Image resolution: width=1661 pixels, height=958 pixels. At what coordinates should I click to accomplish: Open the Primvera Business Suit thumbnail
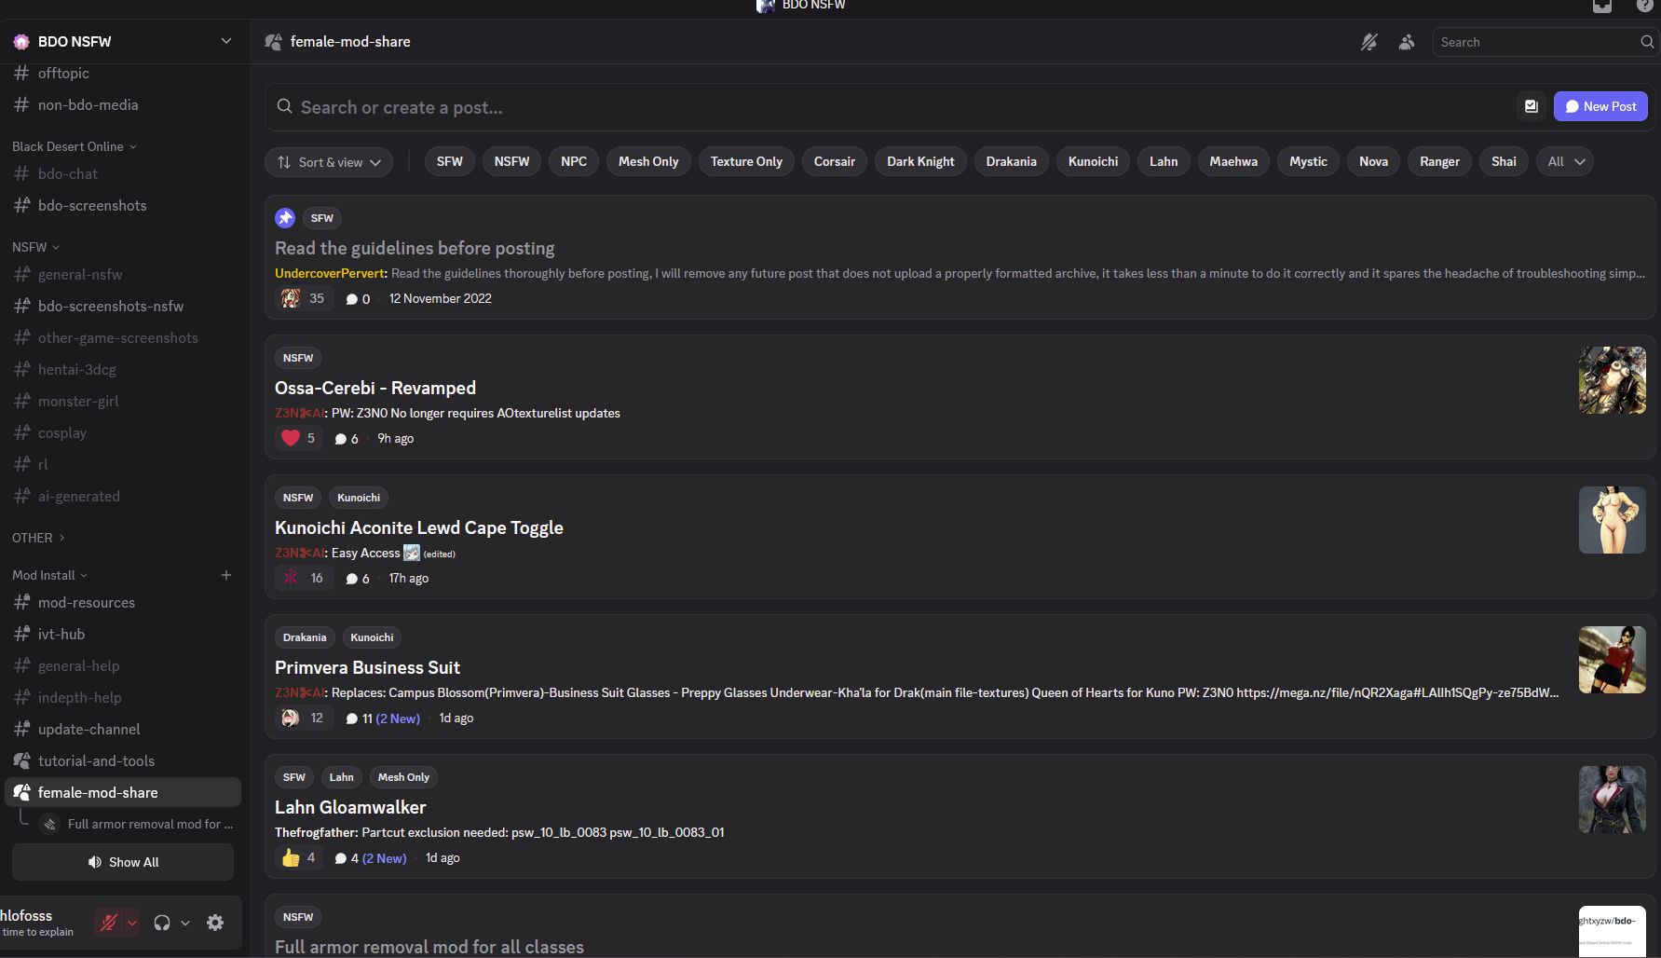[x=1612, y=660]
